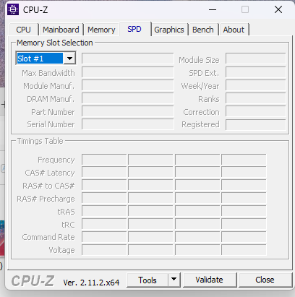The image size is (295, 297).
Task: Click the DRAM Manuf. field
Action: tap(127, 98)
